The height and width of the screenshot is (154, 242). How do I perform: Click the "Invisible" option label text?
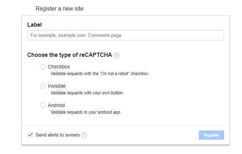(x=56, y=86)
